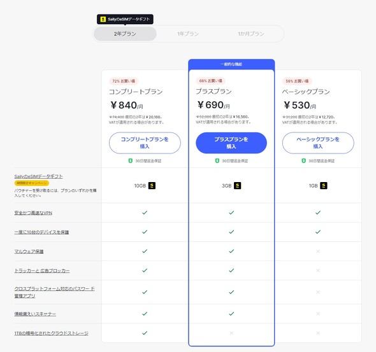Click the shield icon under プラスプラン button
Screen dimensions: 376x352
coord(217,160)
